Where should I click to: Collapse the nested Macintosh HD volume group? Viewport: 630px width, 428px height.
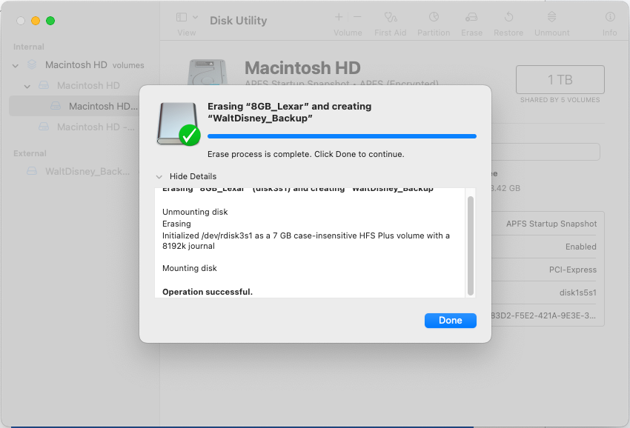click(27, 87)
